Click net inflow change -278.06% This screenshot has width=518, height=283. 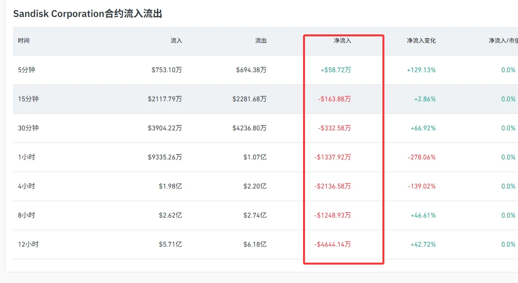click(422, 157)
